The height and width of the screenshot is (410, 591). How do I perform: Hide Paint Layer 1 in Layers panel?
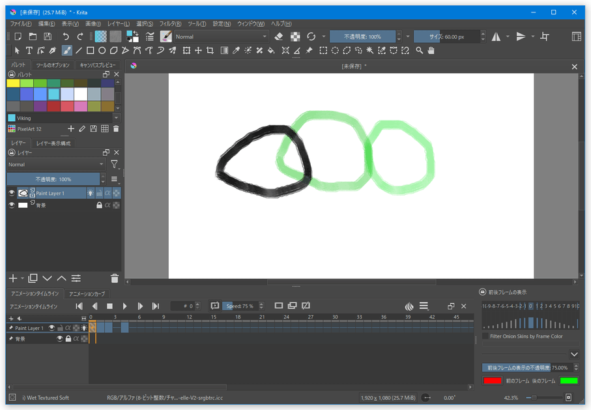[x=12, y=193]
